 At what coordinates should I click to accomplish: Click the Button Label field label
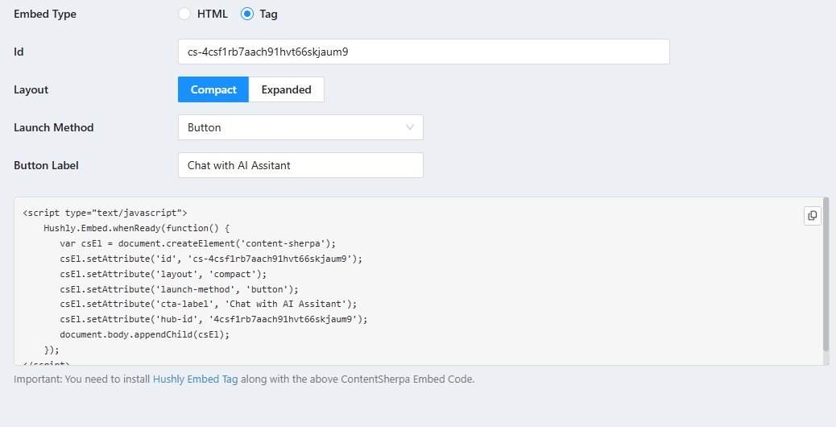tap(47, 165)
